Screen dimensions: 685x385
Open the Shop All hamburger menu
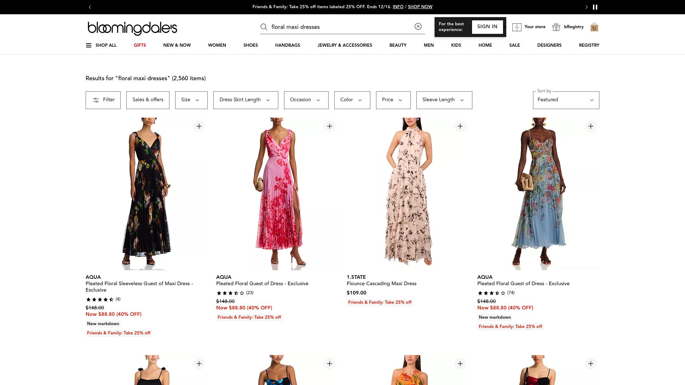point(88,45)
